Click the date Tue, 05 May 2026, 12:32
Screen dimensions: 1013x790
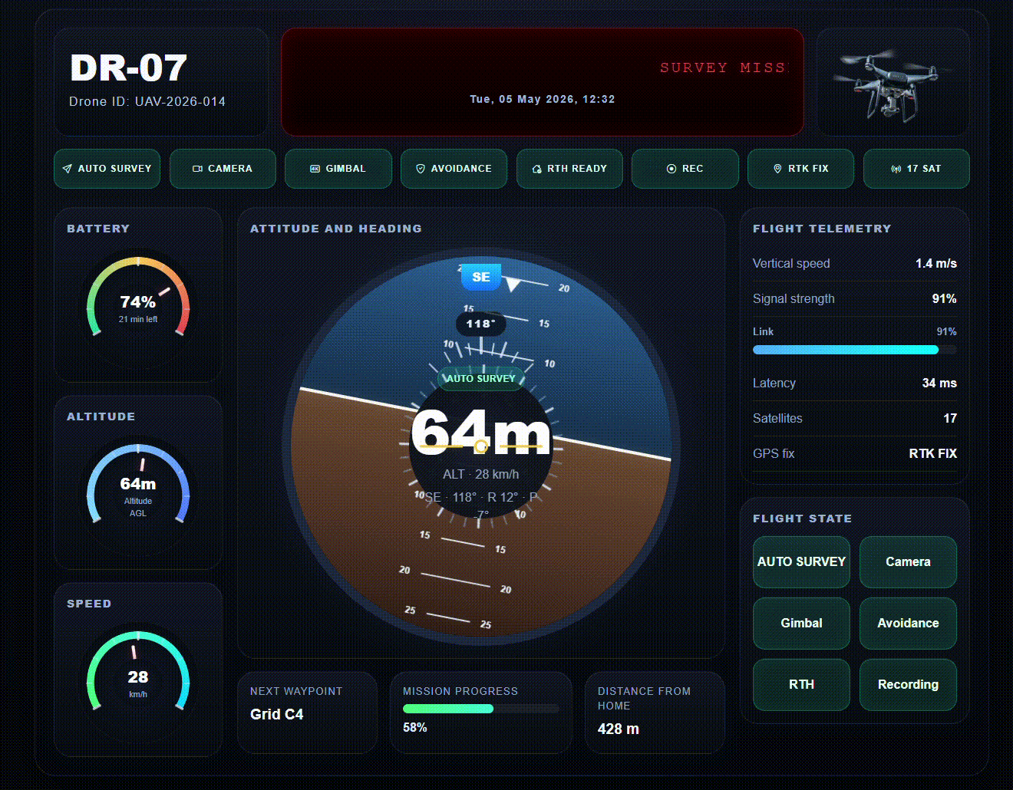tap(543, 99)
